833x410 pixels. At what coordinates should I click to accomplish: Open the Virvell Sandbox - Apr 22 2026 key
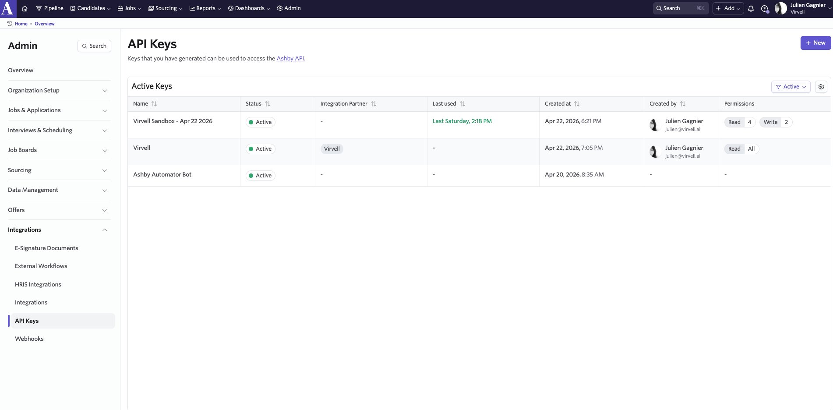click(173, 121)
